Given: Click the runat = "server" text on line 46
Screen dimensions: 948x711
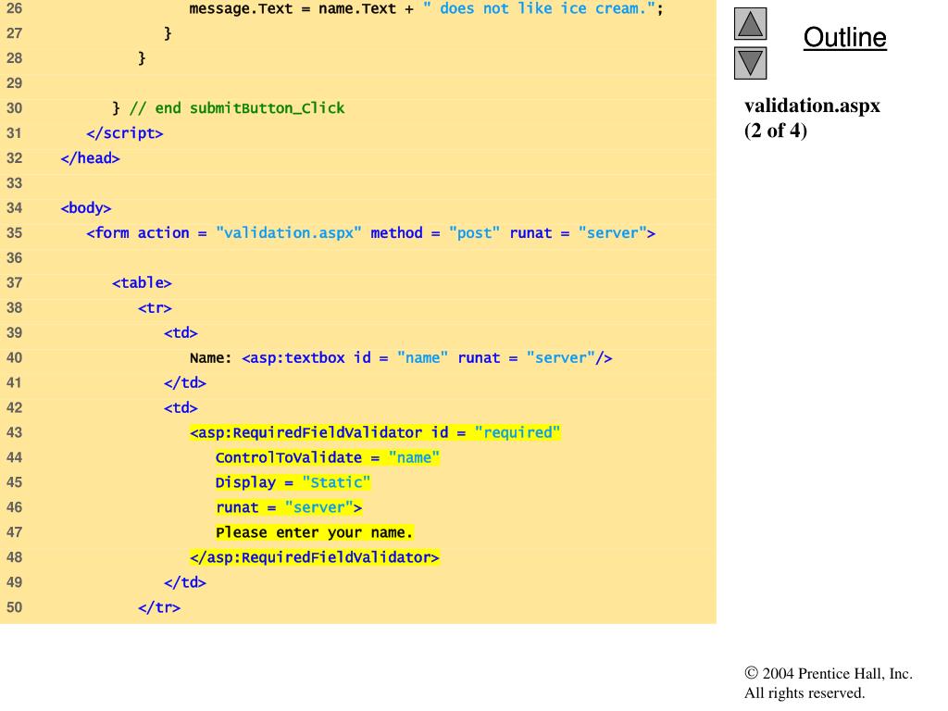Looking at the screenshot, I should click(289, 507).
